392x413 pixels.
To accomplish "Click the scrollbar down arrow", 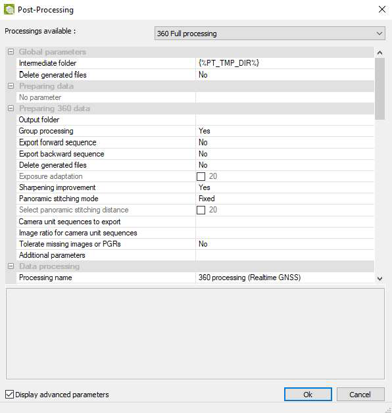I will (380, 278).
